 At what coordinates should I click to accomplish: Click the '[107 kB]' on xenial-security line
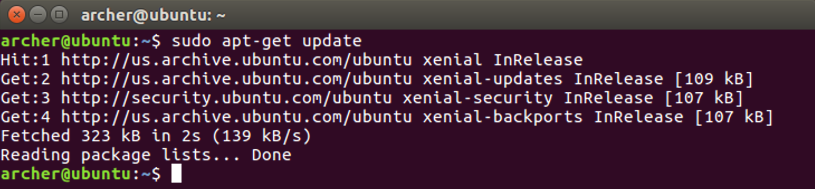(704, 98)
